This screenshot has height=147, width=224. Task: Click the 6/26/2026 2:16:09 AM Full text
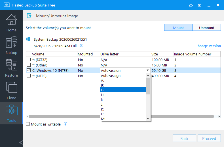click(55, 46)
